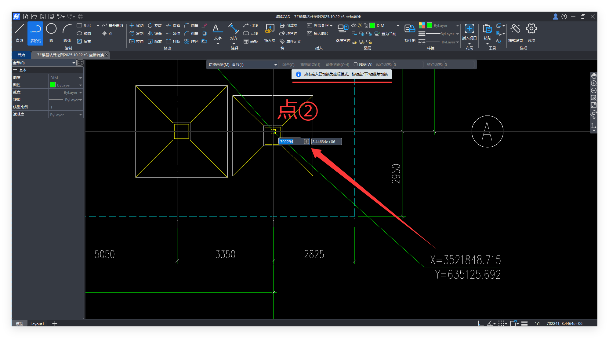Switch to the Layout1 tab
The image size is (609, 338).
37,324
